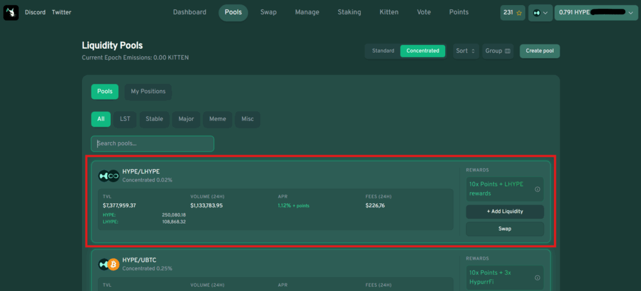Click the fees value $226,76
641x291 pixels.
(375, 206)
